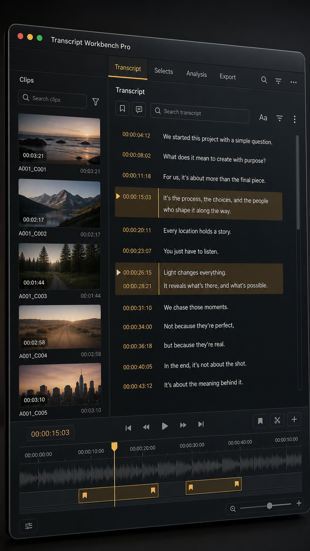Play segment at timestamp 00:00:26:15
Image resolution: width=310 pixels, height=551 pixels.
pyautogui.click(x=118, y=272)
